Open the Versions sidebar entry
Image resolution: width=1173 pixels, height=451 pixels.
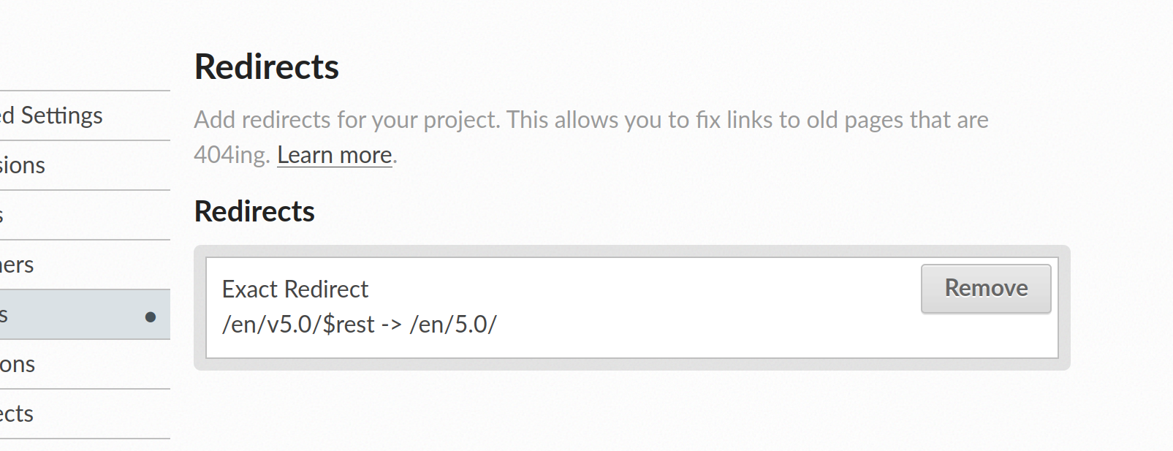point(22,164)
